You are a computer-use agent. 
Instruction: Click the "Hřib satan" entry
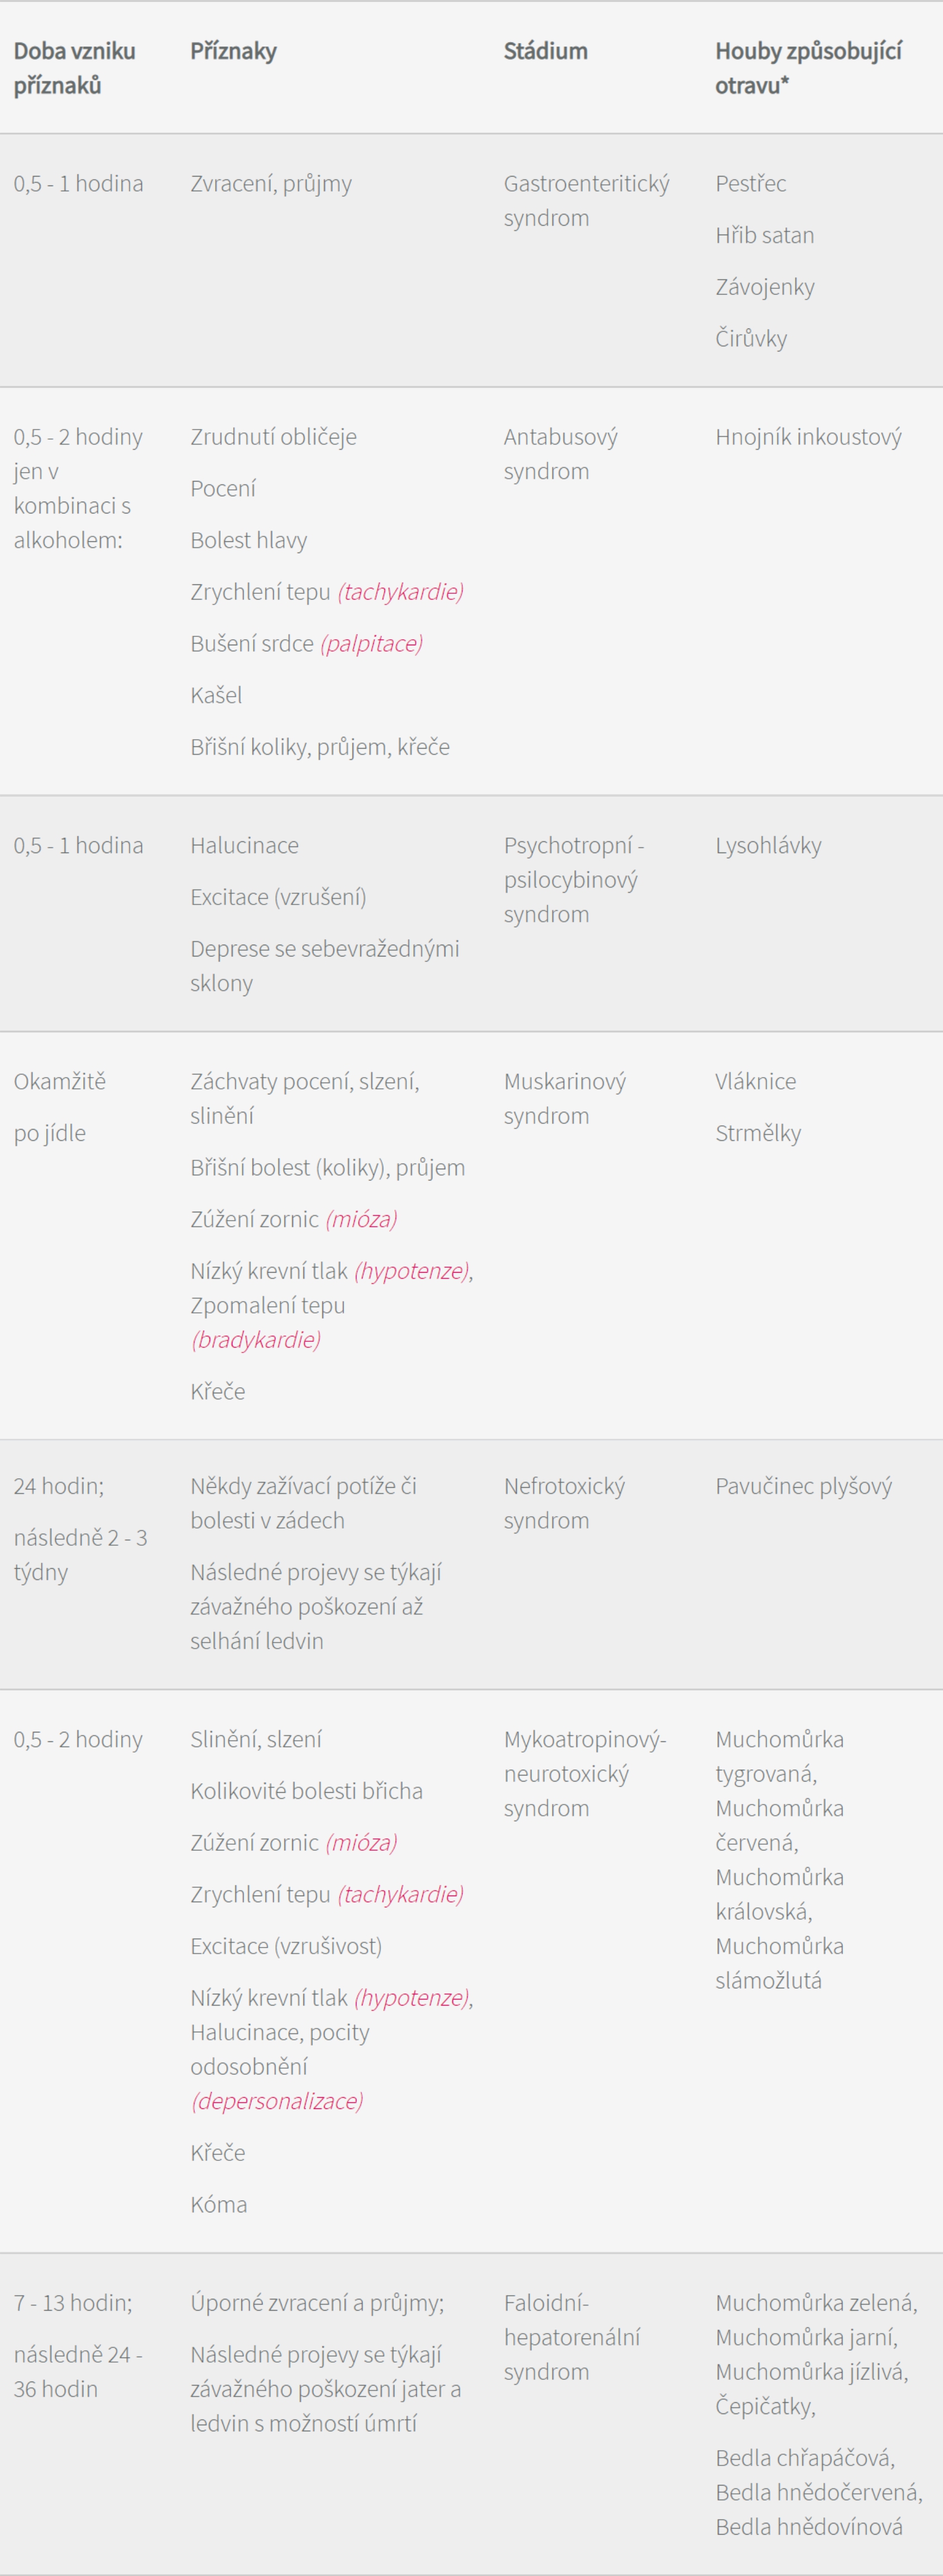point(764,235)
